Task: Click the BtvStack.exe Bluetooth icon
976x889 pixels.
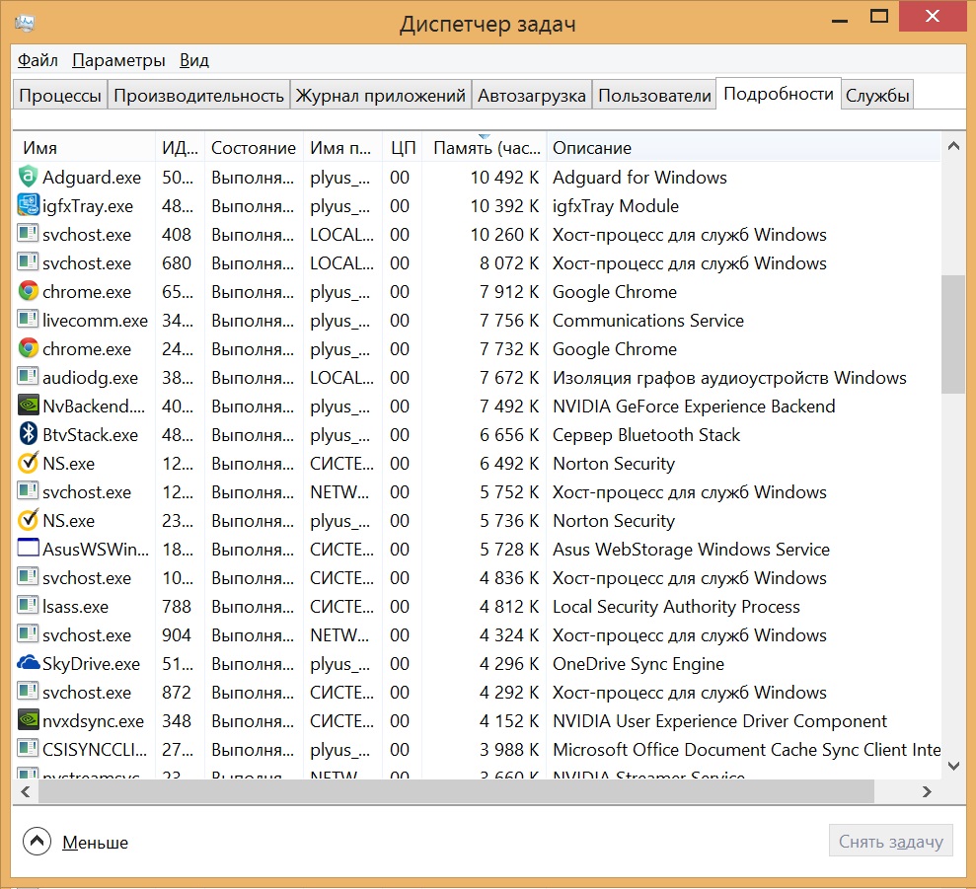Action: (28, 435)
